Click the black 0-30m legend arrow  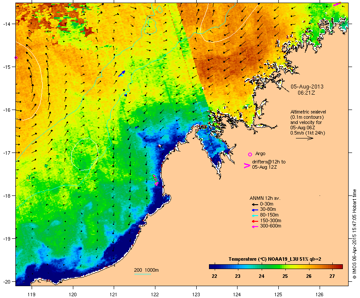click(255, 204)
